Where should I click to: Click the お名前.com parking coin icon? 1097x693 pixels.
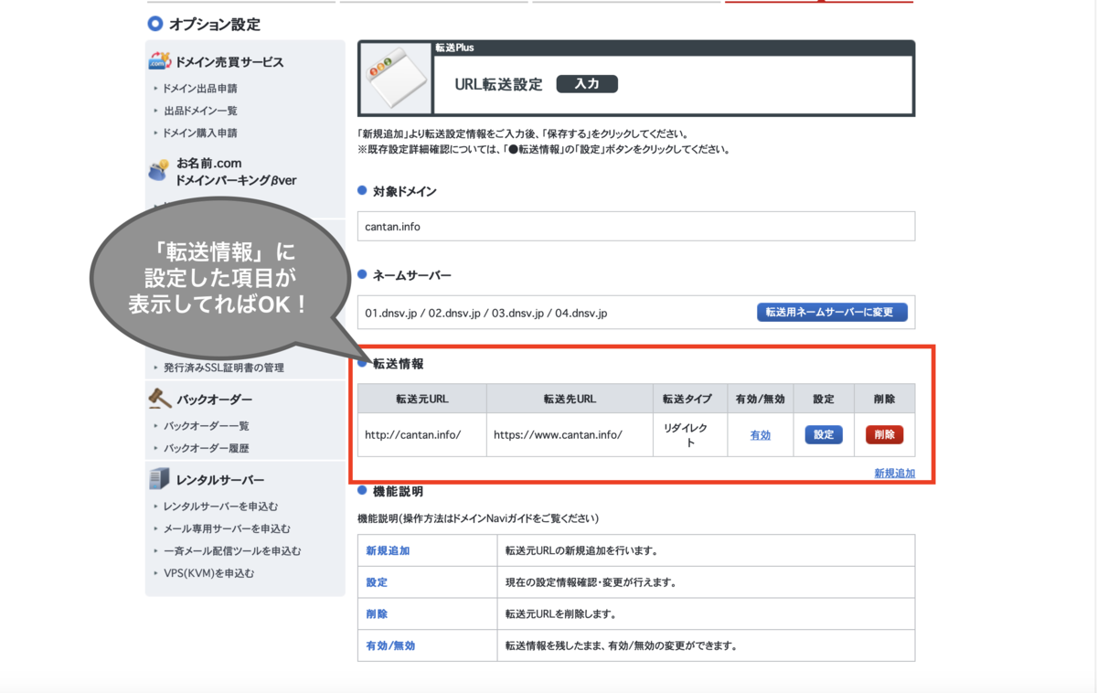(159, 171)
